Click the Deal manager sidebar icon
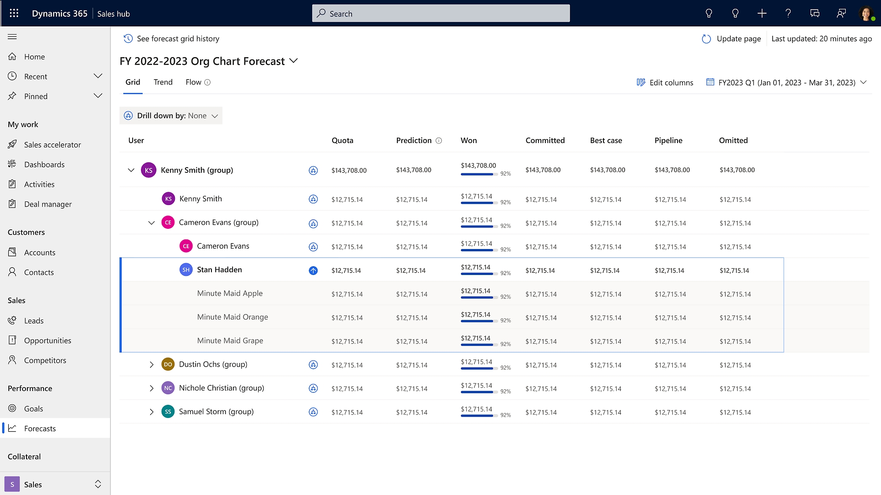881x495 pixels. [x=12, y=204]
